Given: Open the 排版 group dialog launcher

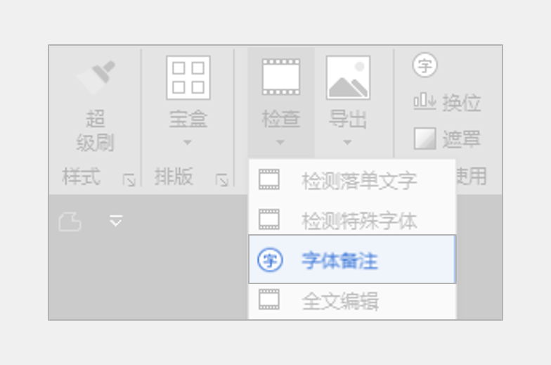Looking at the screenshot, I should tap(222, 180).
